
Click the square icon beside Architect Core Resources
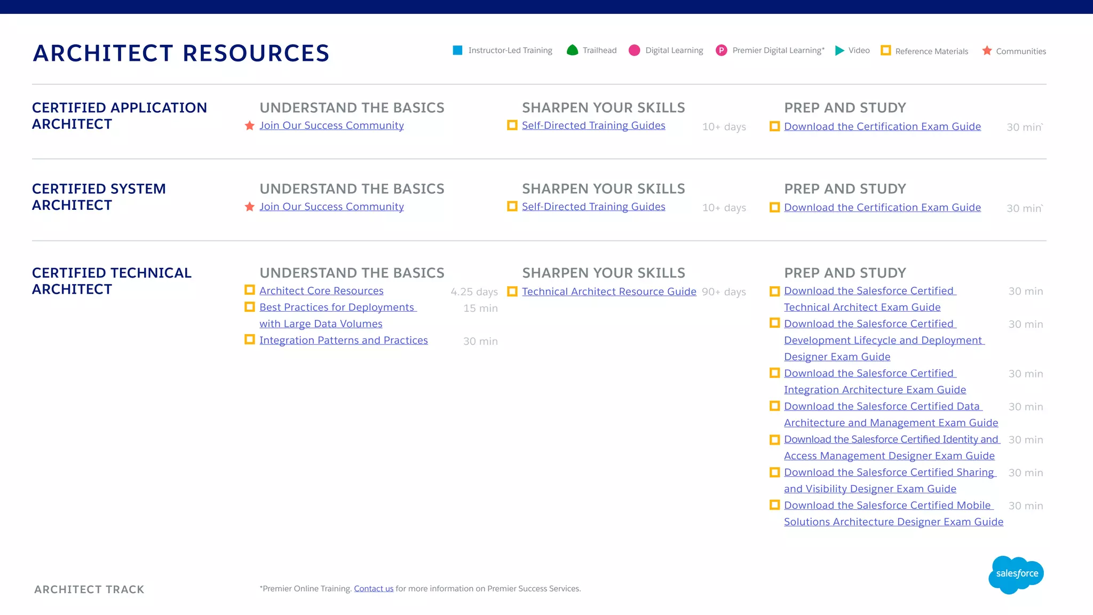249,290
